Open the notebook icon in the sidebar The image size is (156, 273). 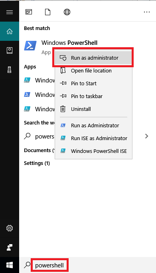click(x=10, y=50)
